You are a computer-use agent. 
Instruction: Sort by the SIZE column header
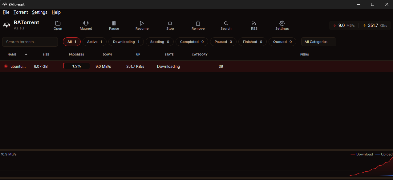pyautogui.click(x=46, y=55)
